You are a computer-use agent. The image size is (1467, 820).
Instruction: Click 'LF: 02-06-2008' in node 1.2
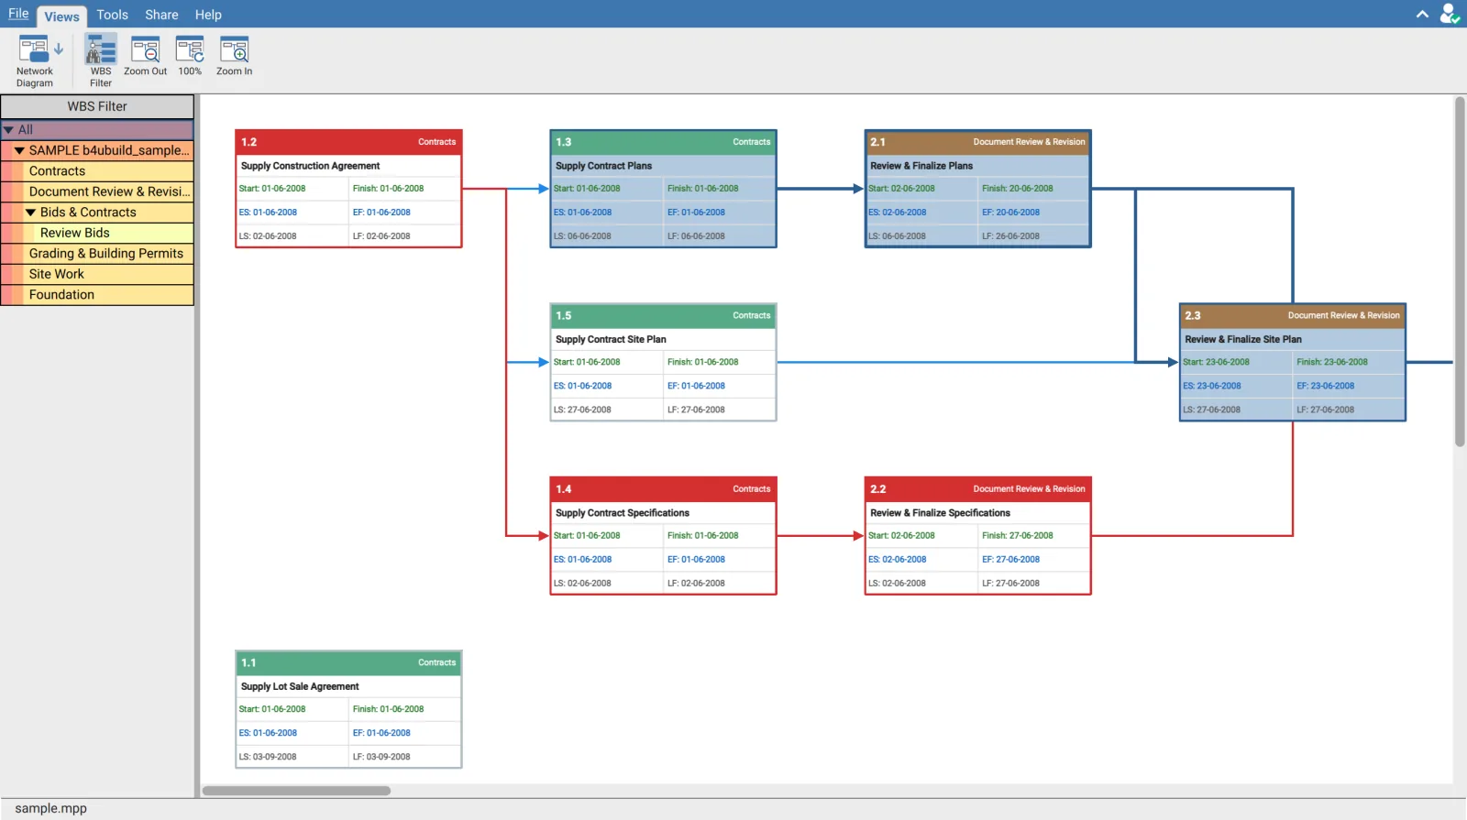pos(381,236)
